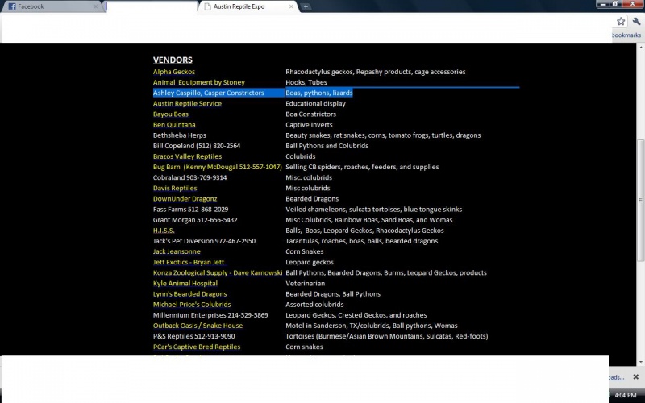Open the Alpha Geckos vendor link
645x403 pixels.
click(174, 72)
